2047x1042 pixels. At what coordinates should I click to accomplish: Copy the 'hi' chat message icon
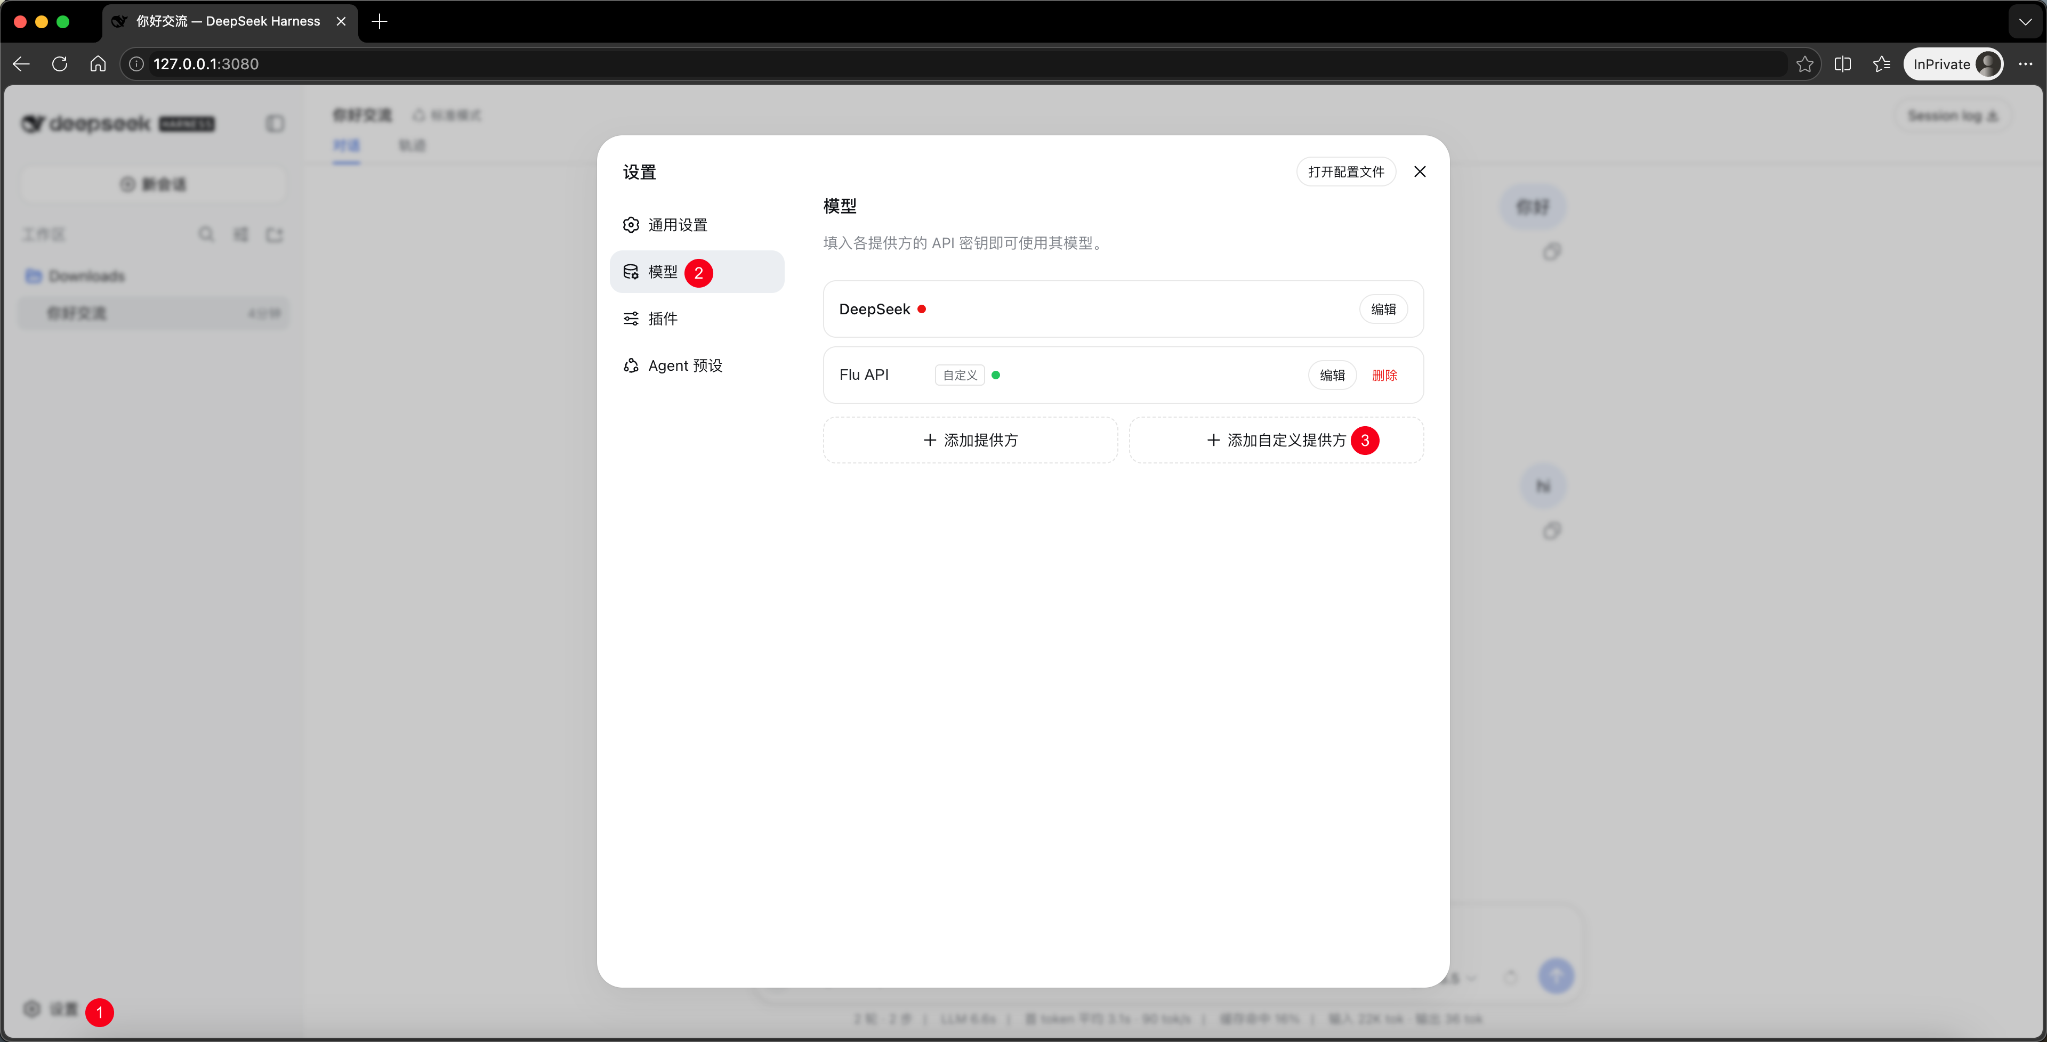(1551, 531)
